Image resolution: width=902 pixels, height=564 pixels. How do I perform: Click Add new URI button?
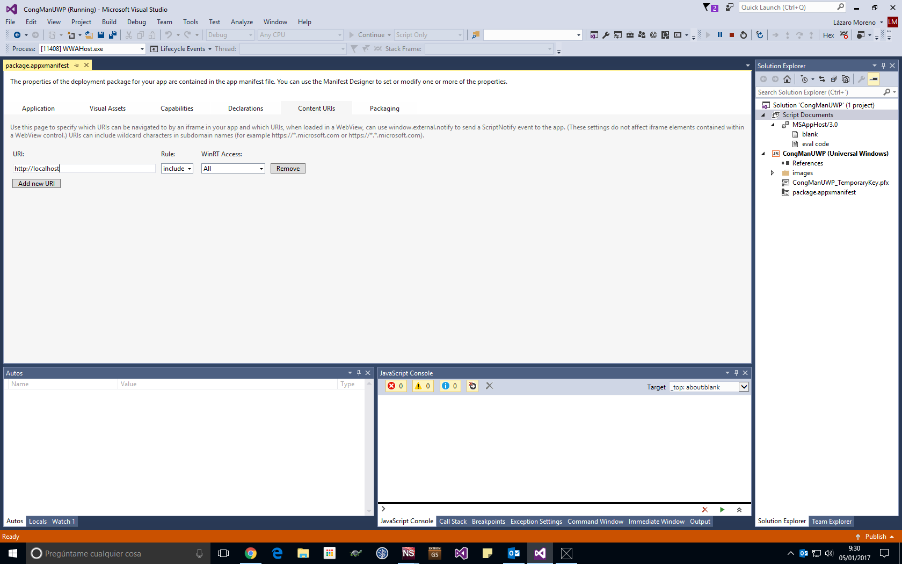point(37,184)
